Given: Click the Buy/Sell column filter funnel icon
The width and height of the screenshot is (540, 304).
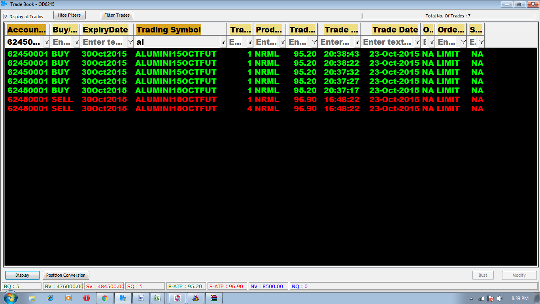Looking at the screenshot, I should [77, 42].
